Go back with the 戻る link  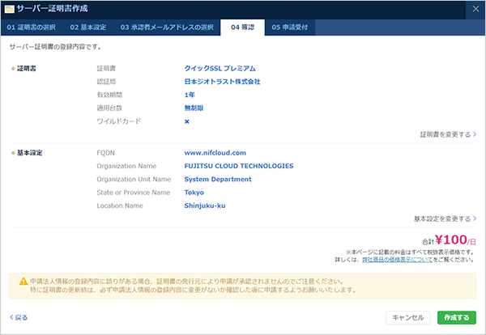click(19, 317)
